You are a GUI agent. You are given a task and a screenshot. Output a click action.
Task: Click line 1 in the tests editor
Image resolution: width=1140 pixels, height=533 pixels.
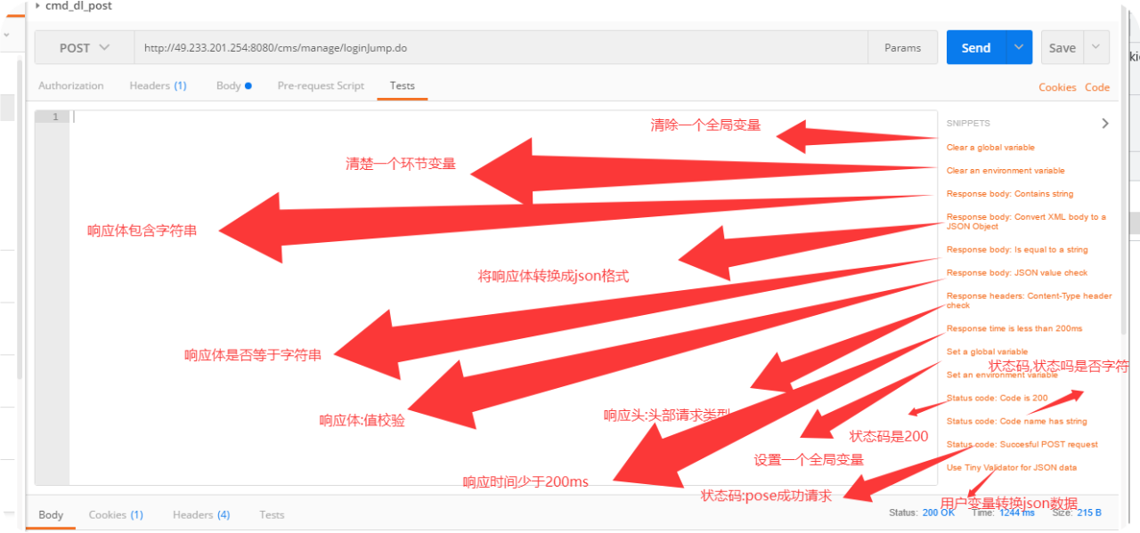click(x=503, y=117)
